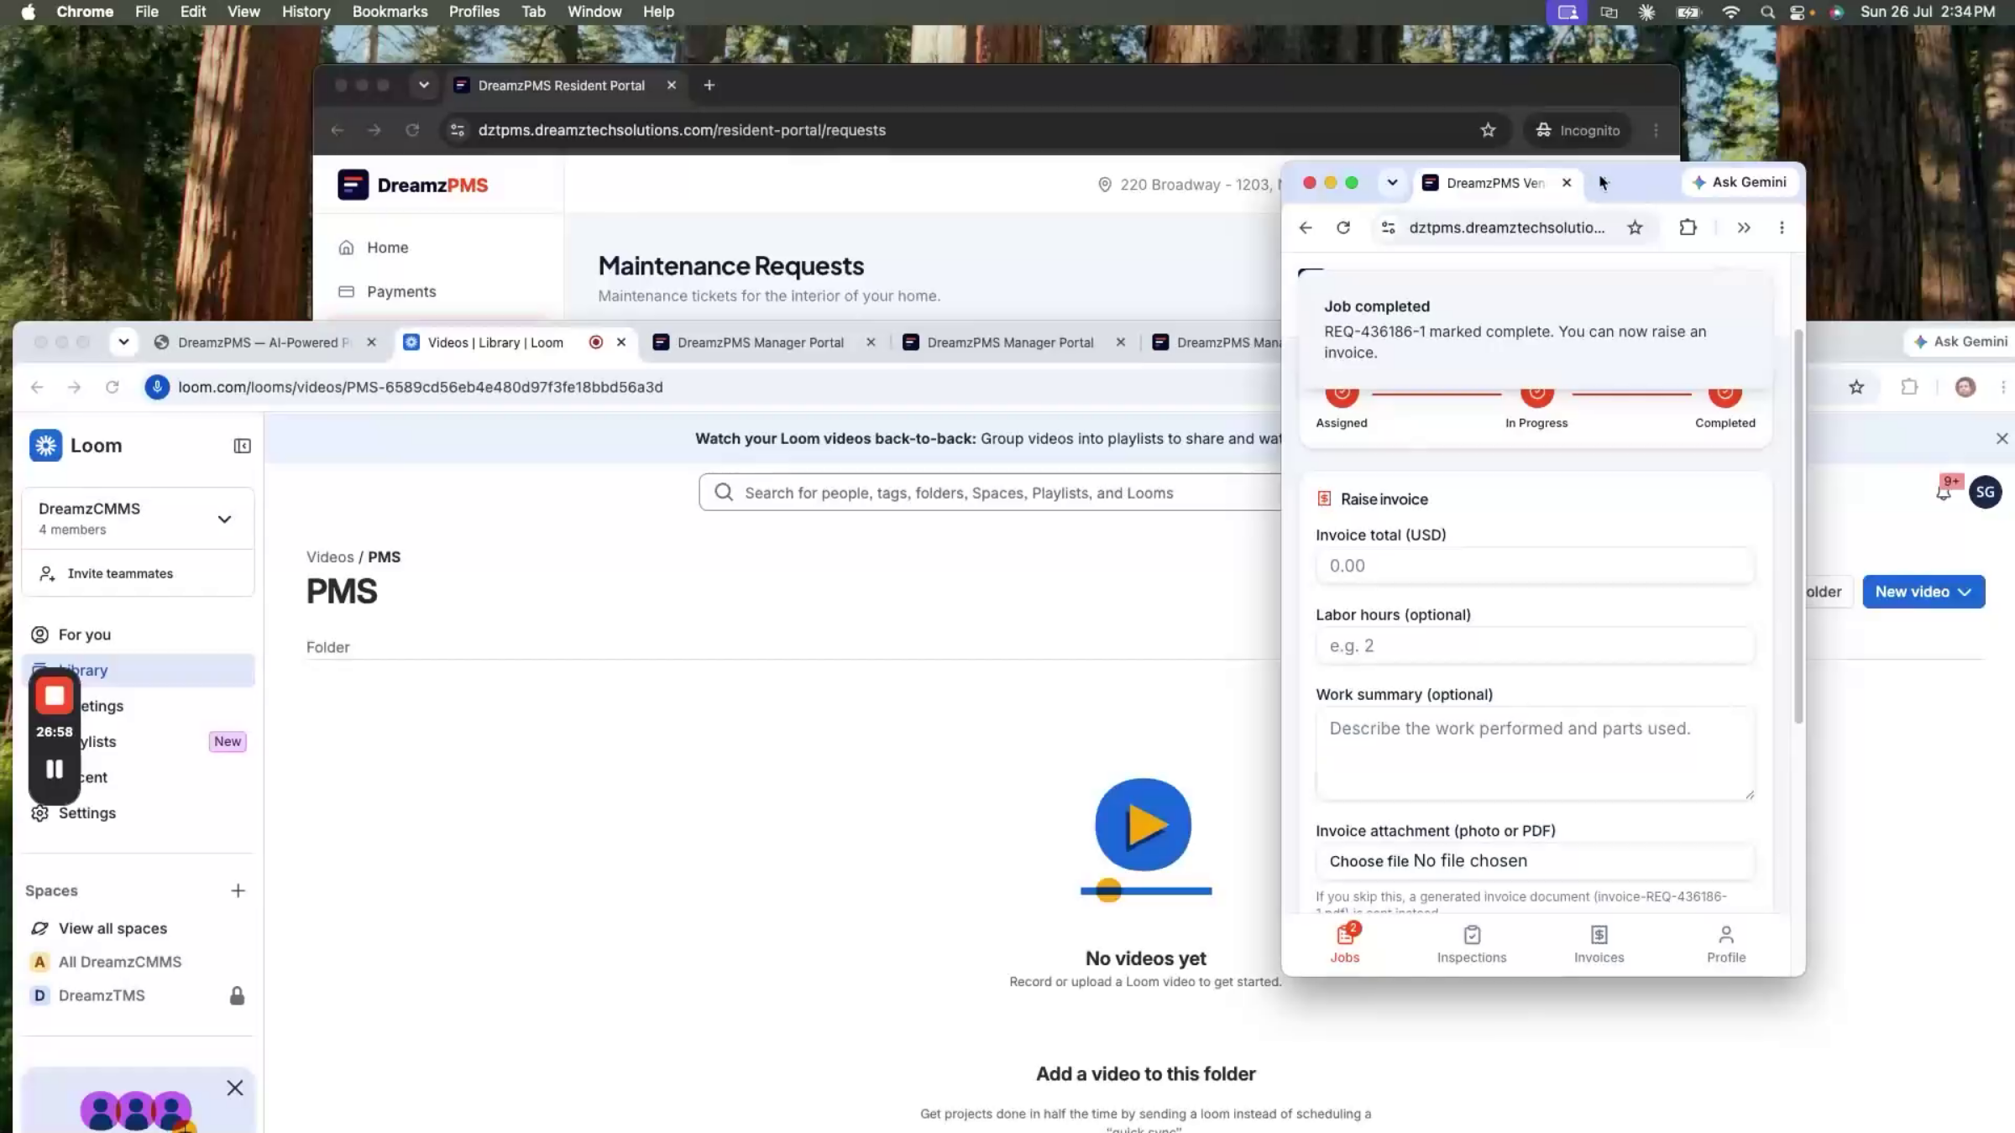2015x1133 pixels.
Task: Click the In Progress step circle
Action: 1536,392
